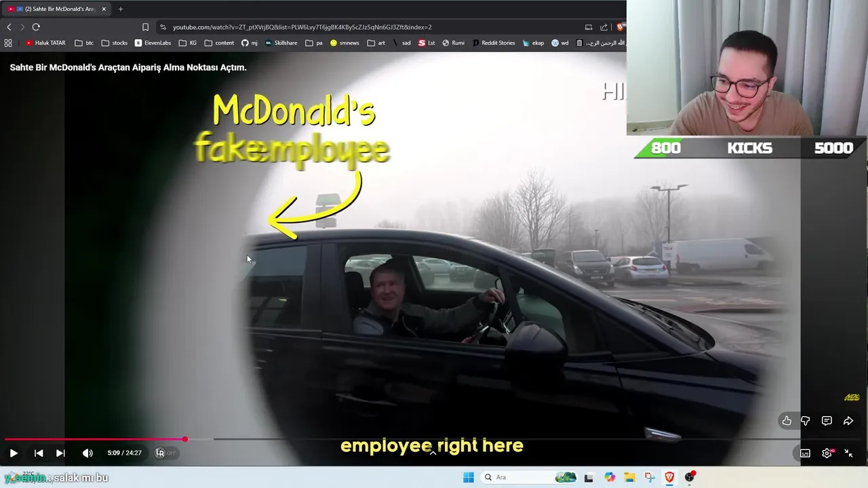Open smnews bookmark
The image size is (868, 488).
[x=344, y=43]
